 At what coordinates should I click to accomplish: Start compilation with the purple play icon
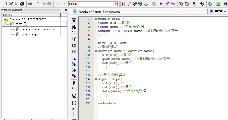click(x=161, y=4)
